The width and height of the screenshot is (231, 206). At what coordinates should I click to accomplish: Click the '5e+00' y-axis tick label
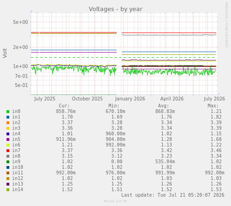20,22
